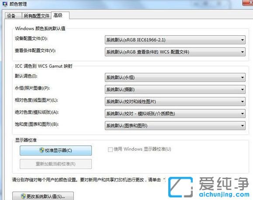Viewport: 253px width, 200px height.
Task: Click the 显示器校准 group title
Action: 26,140
